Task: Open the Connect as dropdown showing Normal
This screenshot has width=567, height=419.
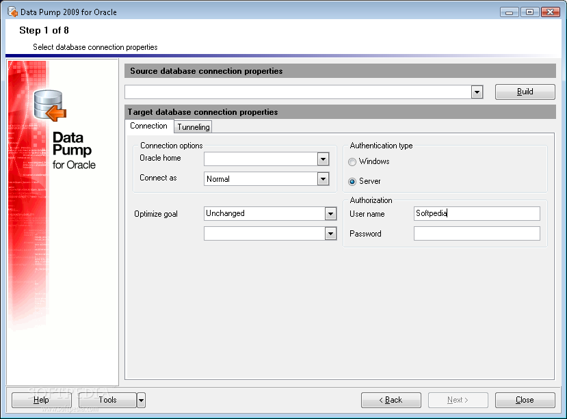Action: (323, 179)
